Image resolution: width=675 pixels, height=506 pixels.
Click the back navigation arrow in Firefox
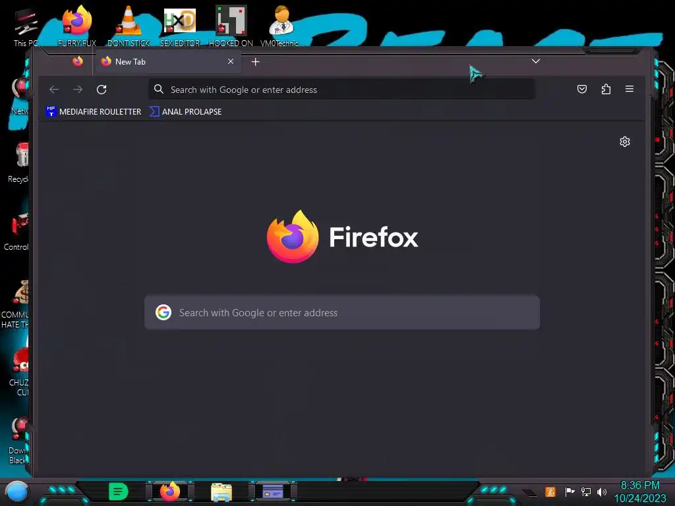click(54, 90)
